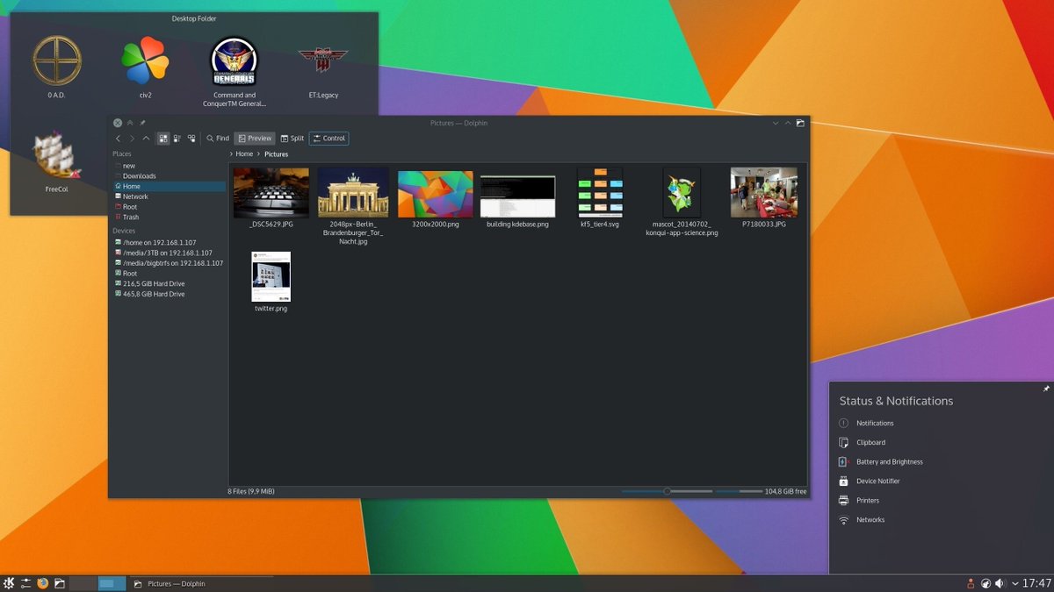Switch Dolphin to details view mode
The height and width of the screenshot is (592, 1054).
point(191,139)
